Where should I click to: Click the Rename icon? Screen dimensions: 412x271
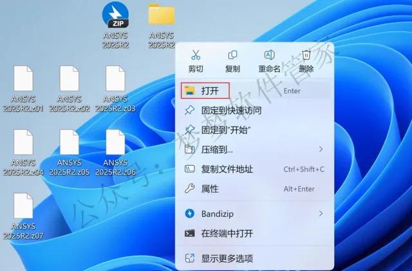click(269, 55)
